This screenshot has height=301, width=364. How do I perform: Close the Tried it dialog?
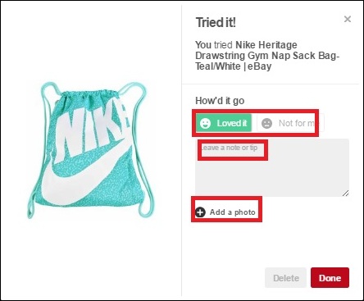(x=348, y=19)
